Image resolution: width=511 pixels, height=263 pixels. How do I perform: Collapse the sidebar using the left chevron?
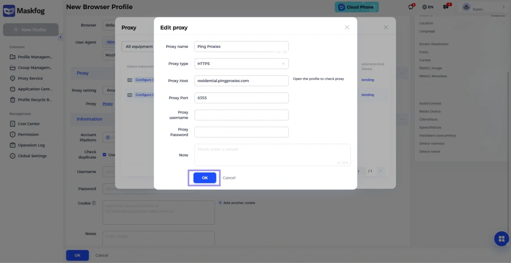click(60, 37)
